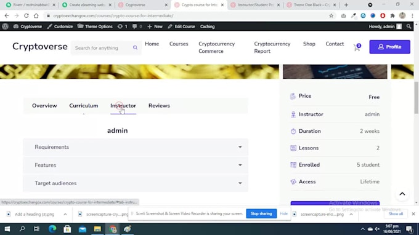Click the browser reload icon
The width and height of the screenshot is (419, 235).
pyautogui.click(x=26, y=16)
